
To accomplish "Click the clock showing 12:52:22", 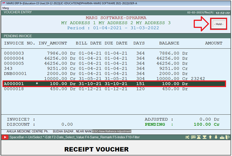I will (223, 13).
